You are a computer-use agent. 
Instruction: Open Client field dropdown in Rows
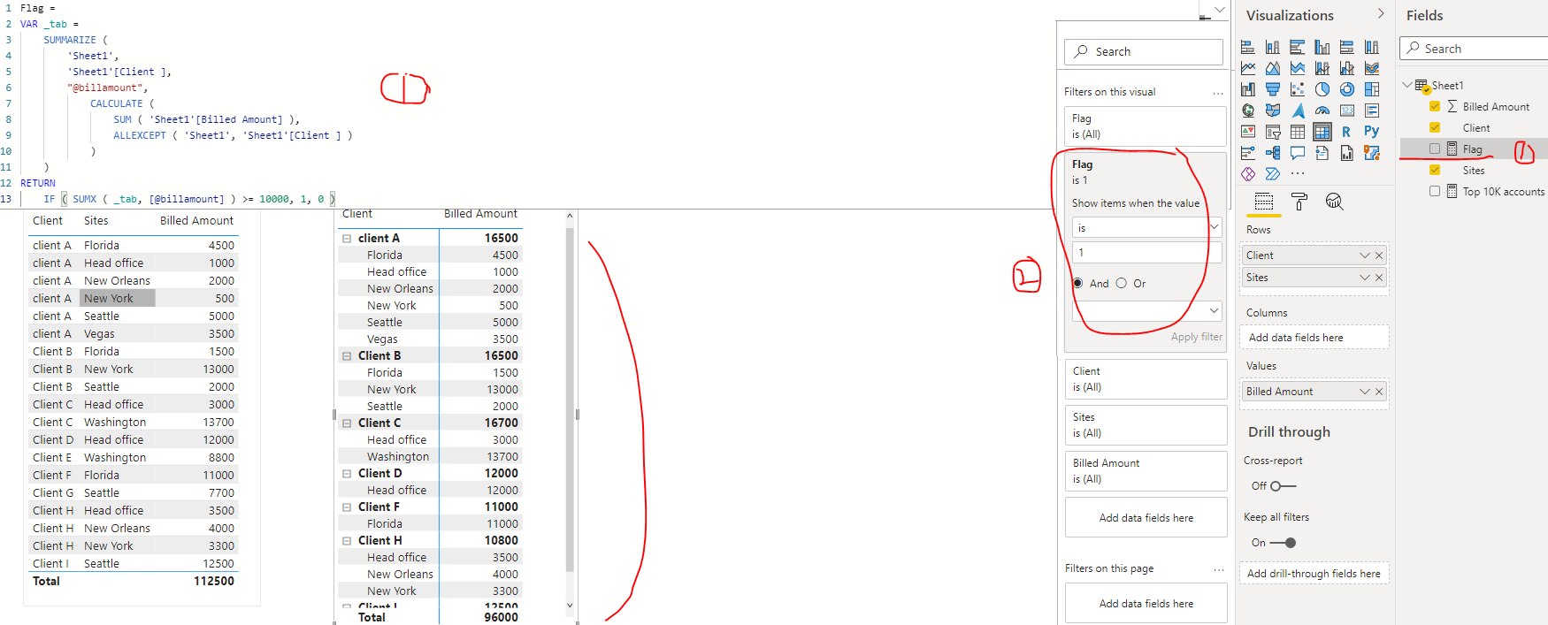(x=1364, y=255)
